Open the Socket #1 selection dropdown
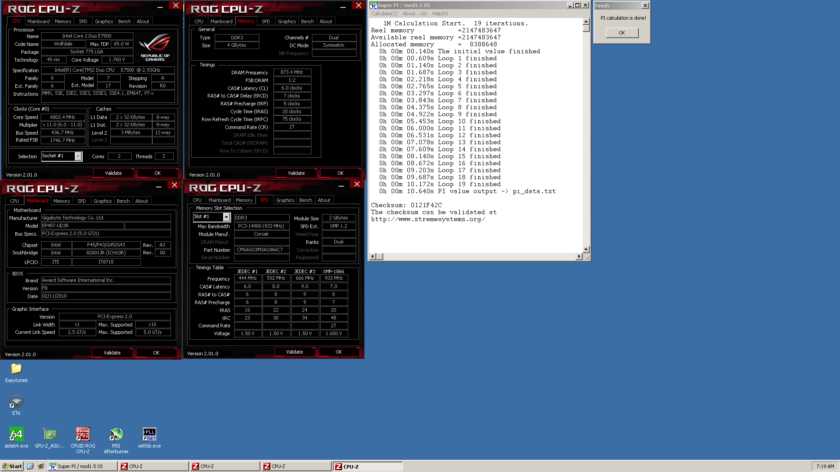The width and height of the screenshot is (840, 472). tap(78, 156)
